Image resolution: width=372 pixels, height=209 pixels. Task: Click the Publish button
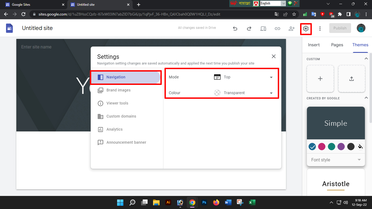[340, 28]
